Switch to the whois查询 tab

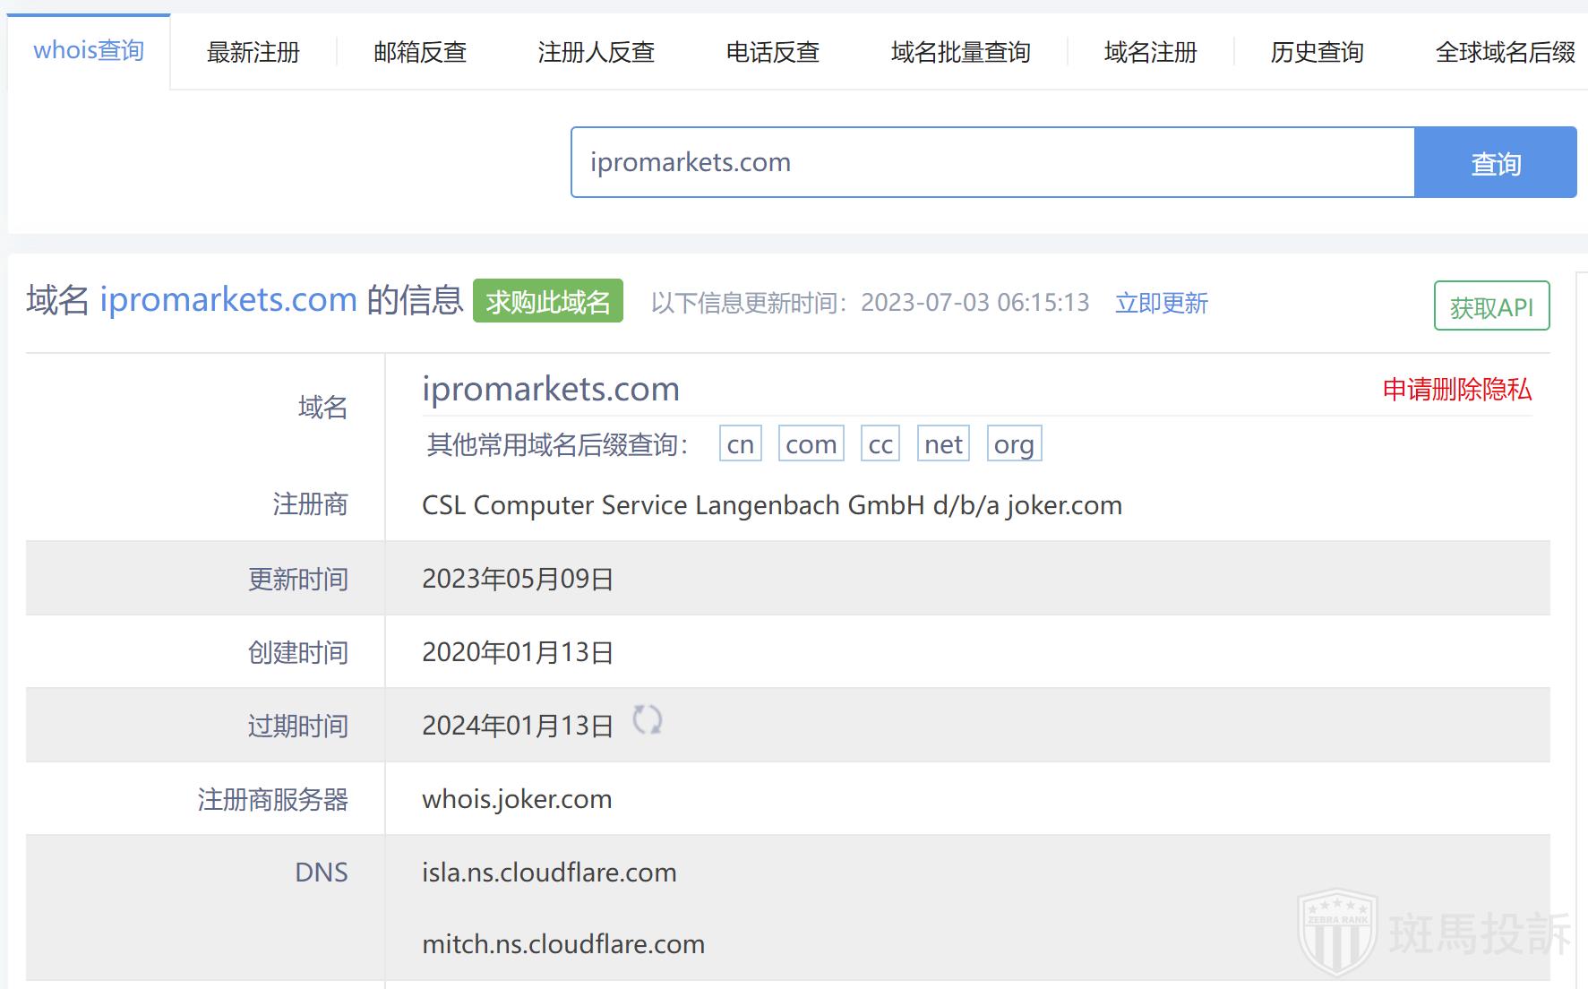[89, 51]
